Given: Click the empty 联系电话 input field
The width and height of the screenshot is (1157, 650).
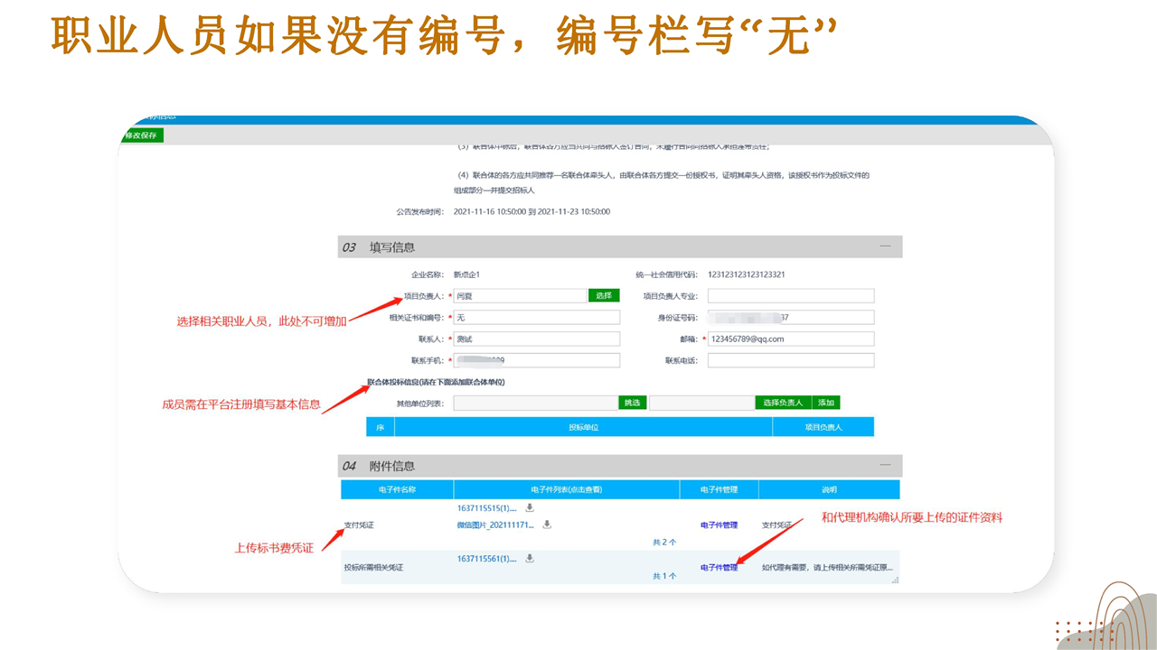Looking at the screenshot, I should [791, 360].
